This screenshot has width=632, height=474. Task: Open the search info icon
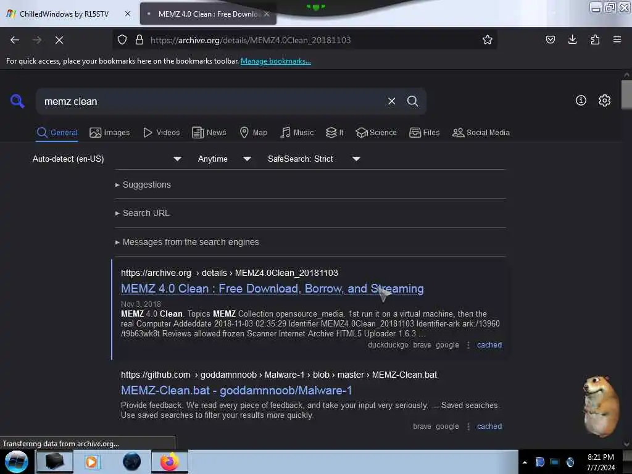(581, 101)
